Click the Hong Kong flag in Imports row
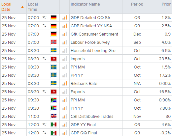 tap(54, 59)
